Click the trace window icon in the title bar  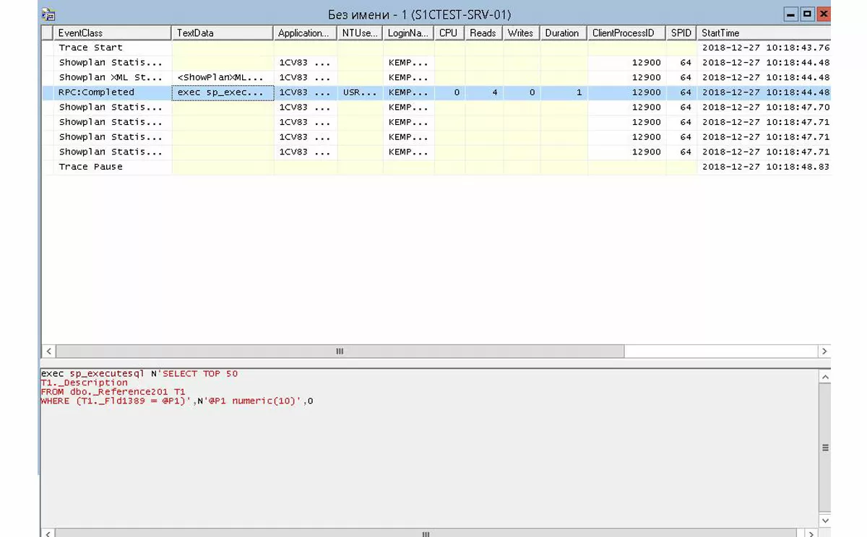49,14
